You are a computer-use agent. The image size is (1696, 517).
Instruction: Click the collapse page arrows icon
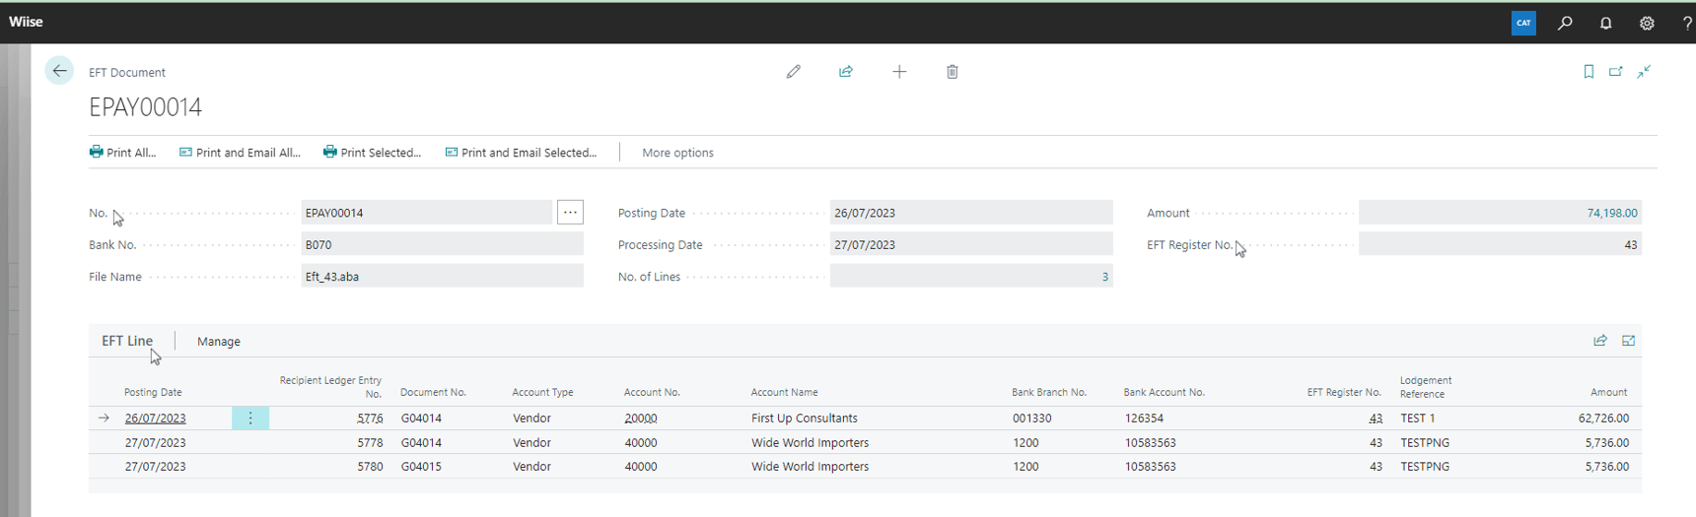[x=1644, y=72]
